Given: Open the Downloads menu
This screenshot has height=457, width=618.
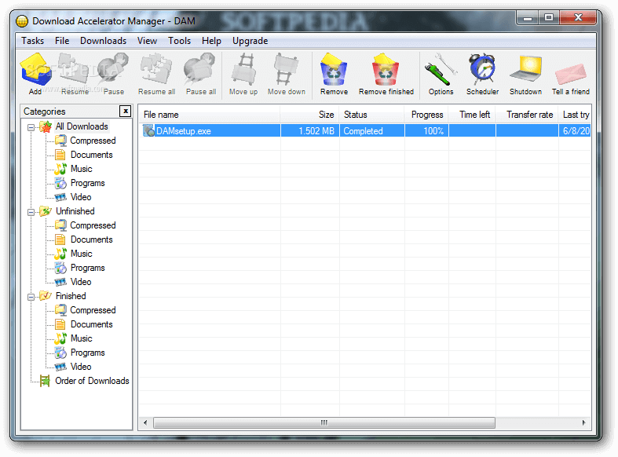Looking at the screenshot, I should tap(104, 41).
